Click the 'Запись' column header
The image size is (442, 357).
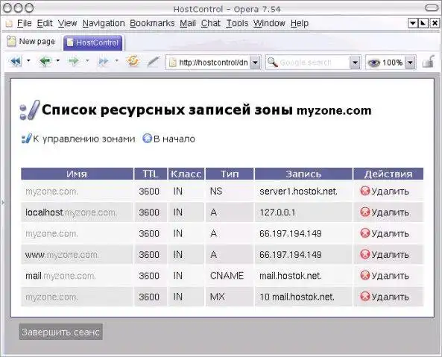tap(303, 174)
